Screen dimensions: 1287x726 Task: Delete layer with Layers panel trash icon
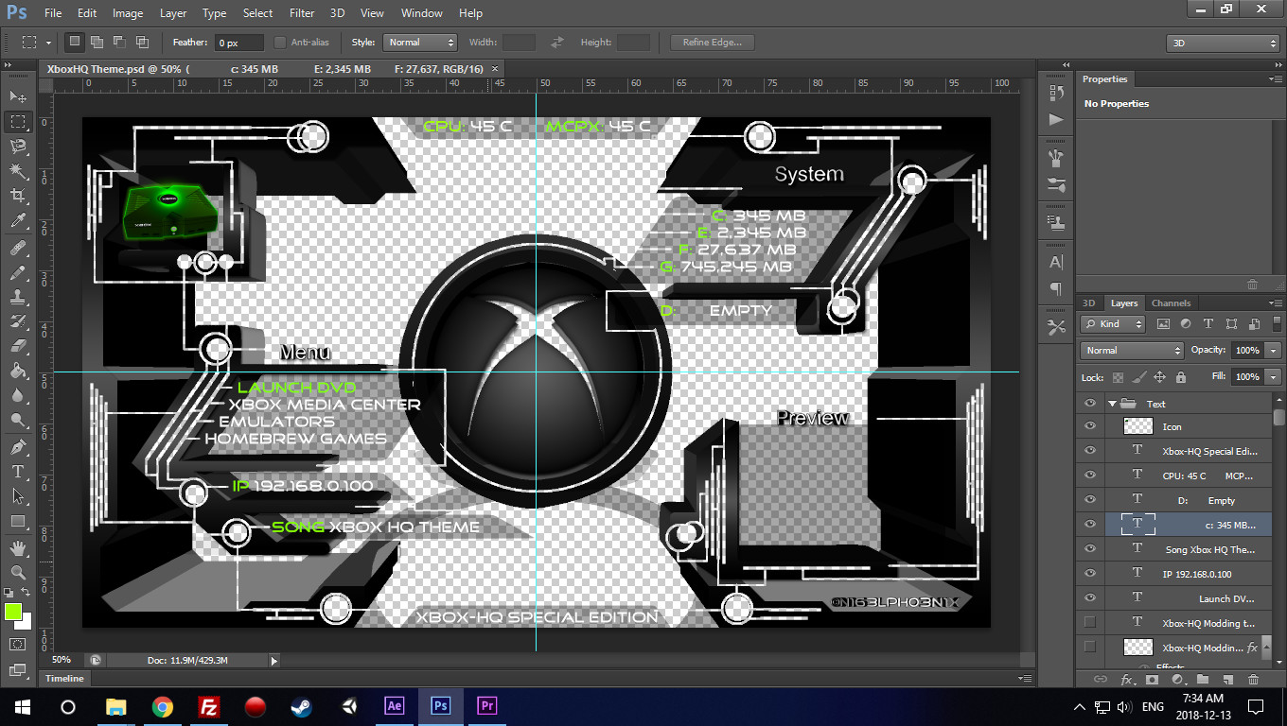[x=1254, y=679]
